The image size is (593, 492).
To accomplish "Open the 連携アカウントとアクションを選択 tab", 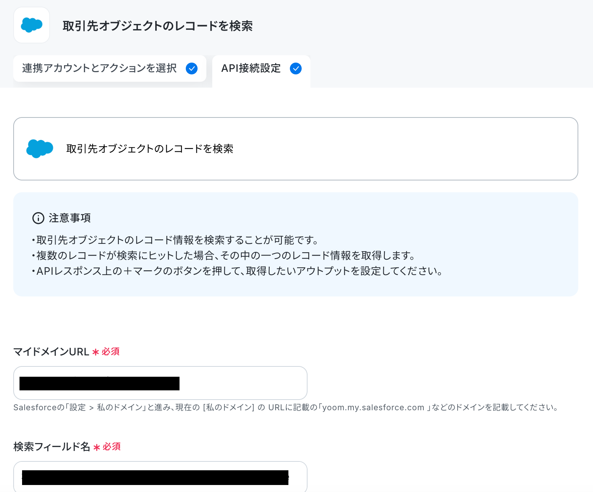I will (110, 68).
